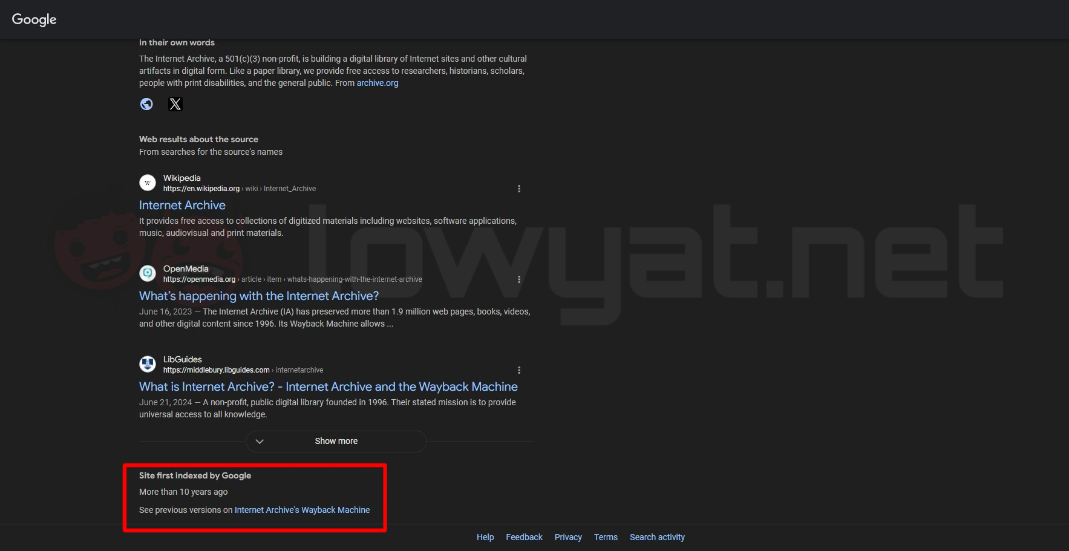1069x551 pixels.
Task: Open What's happening with the Internet Archive?
Action: (259, 296)
